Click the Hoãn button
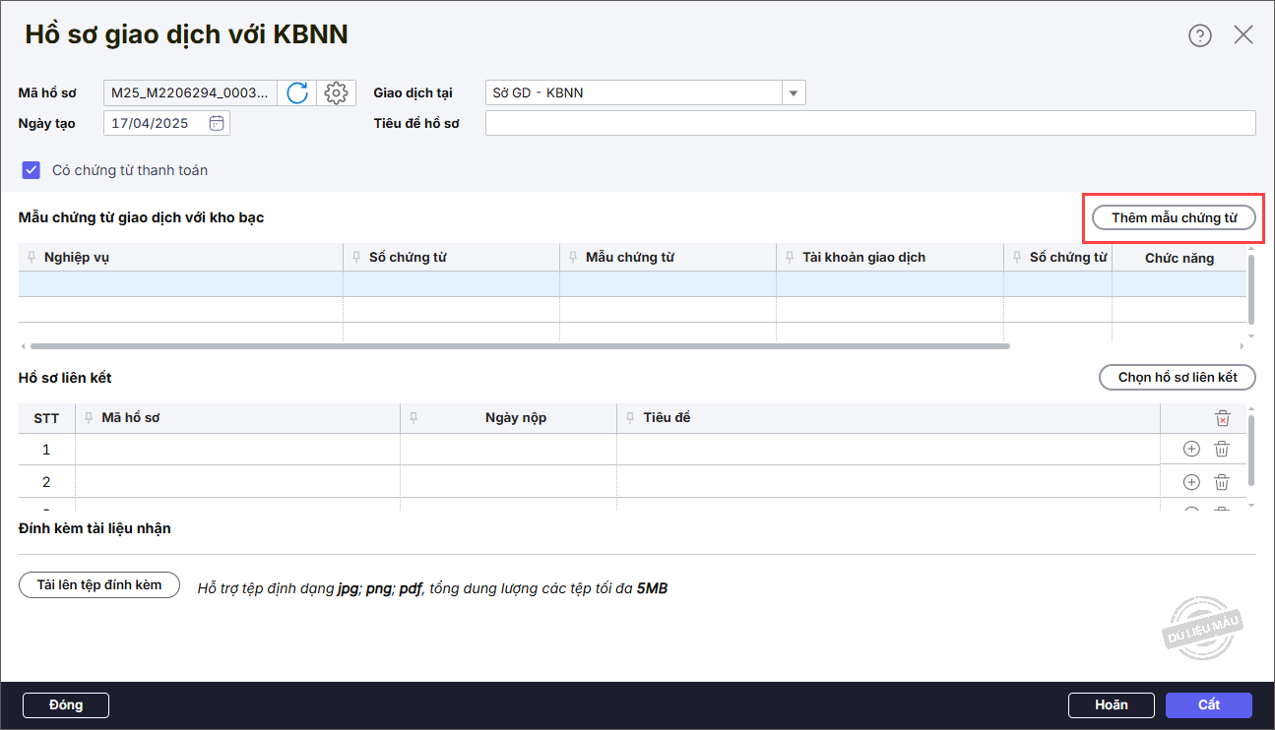The height and width of the screenshot is (730, 1275). pyautogui.click(x=1111, y=704)
